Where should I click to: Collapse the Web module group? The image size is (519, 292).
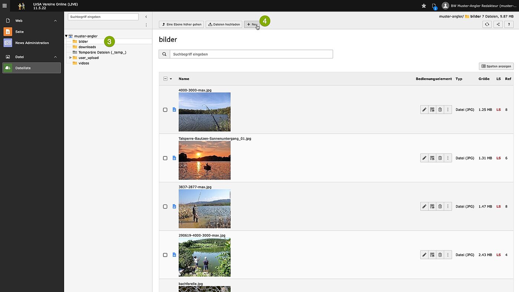click(x=56, y=21)
